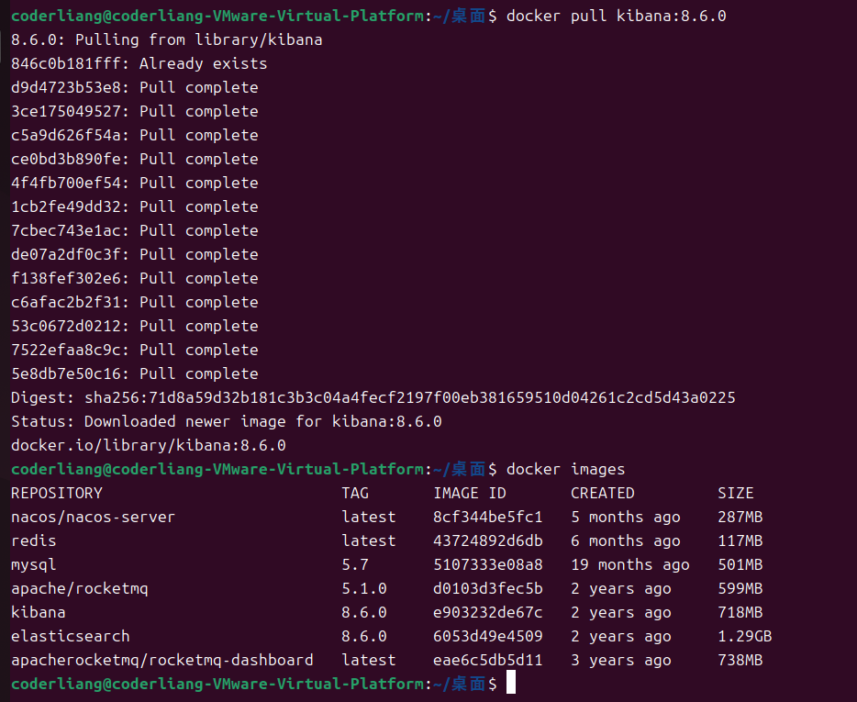Select layer ID 7522efaa8c9c

(66, 350)
